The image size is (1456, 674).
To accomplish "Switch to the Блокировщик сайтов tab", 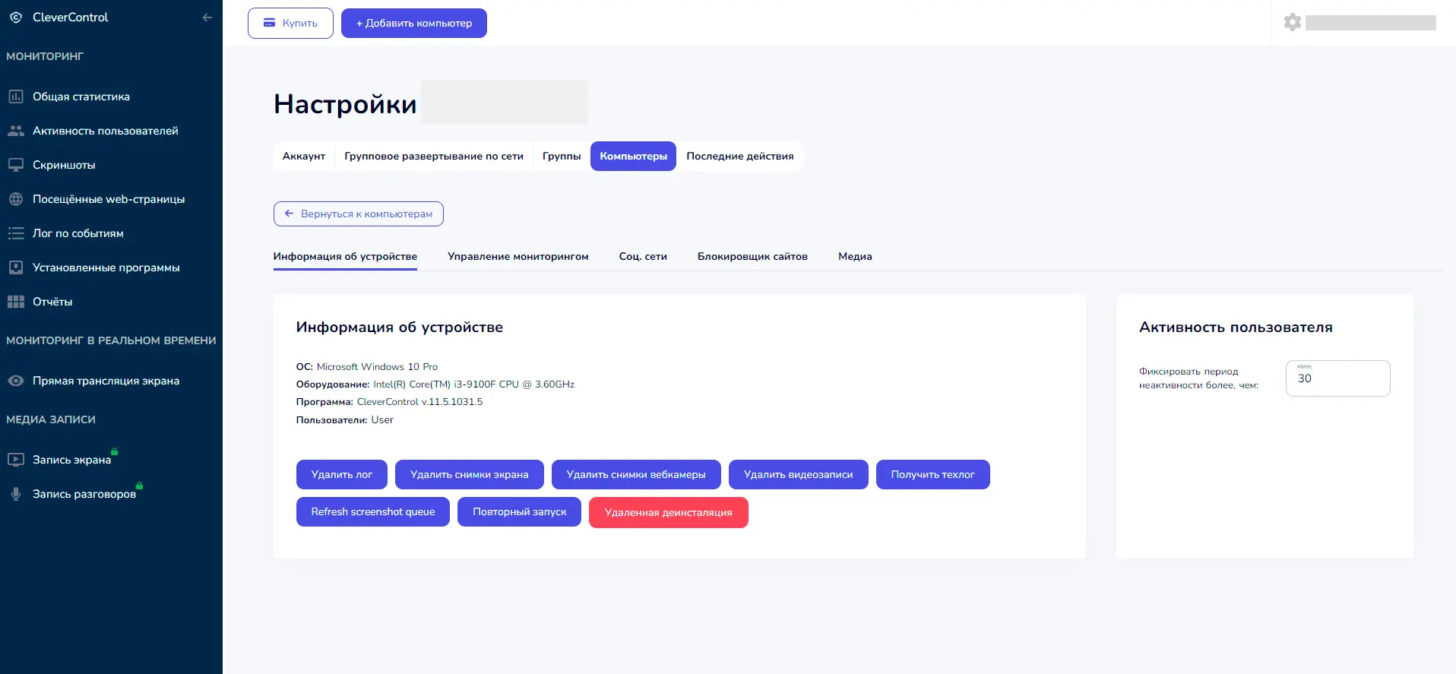I will (x=752, y=257).
